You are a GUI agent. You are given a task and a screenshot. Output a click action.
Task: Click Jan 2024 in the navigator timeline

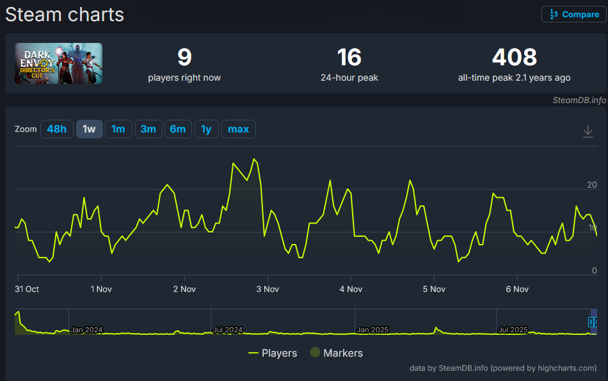(x=86, y=330)
